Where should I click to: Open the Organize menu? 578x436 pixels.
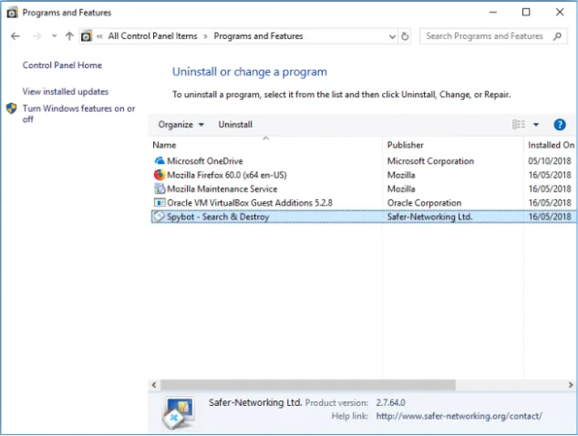point(181,125)
